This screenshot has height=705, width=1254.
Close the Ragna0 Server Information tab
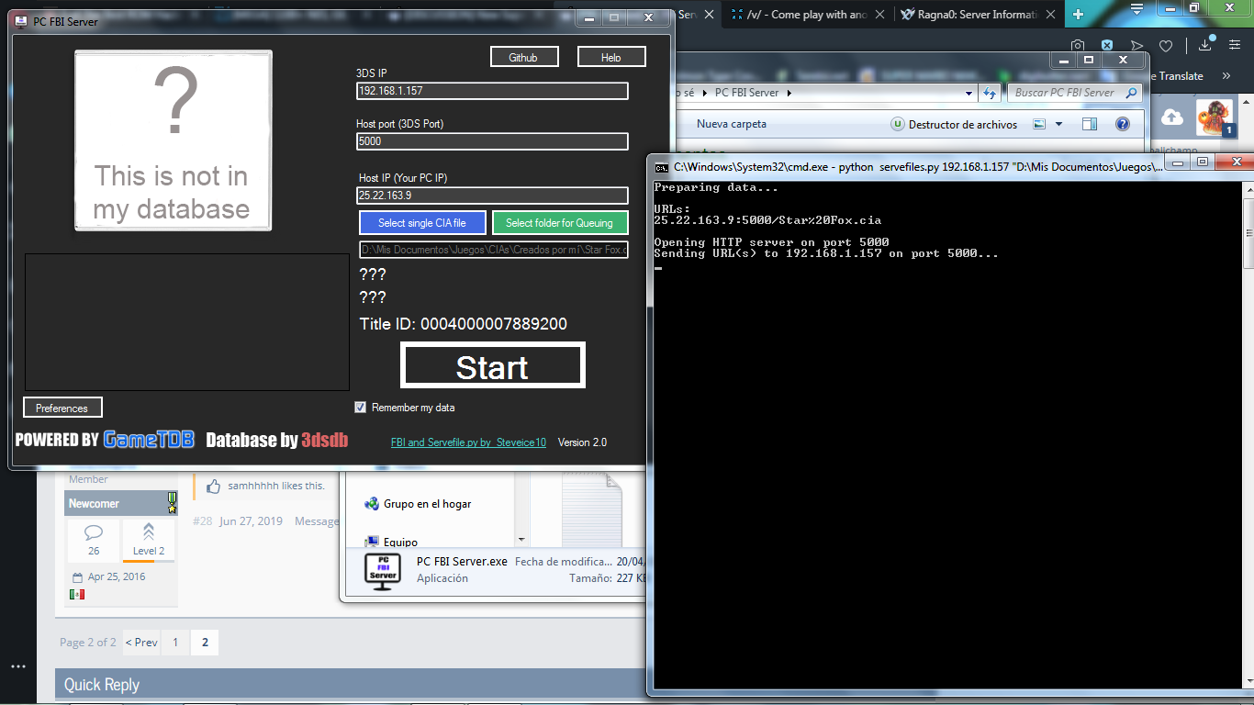pyautogui.click(x=1051, y=15)
